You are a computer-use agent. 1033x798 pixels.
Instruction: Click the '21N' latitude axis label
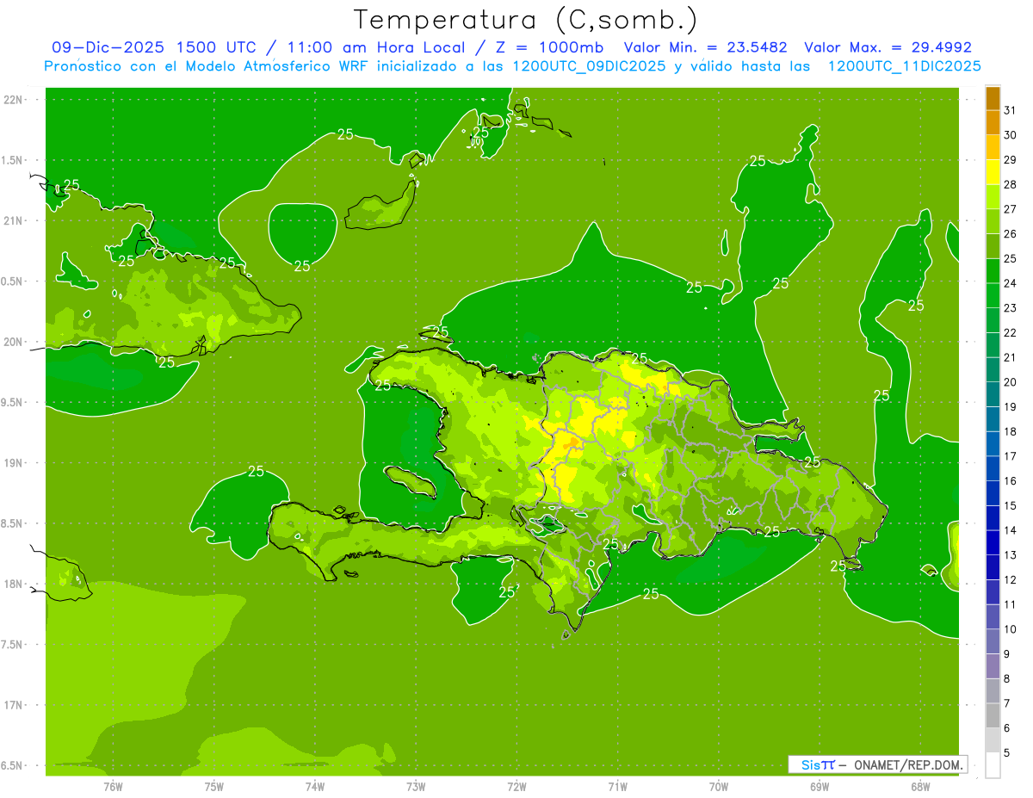click(13, 221)
